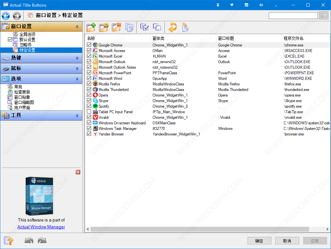The image size is (331, 249).
Task: Expand the 工具 section chevron
Action: [x=77, y=116]
